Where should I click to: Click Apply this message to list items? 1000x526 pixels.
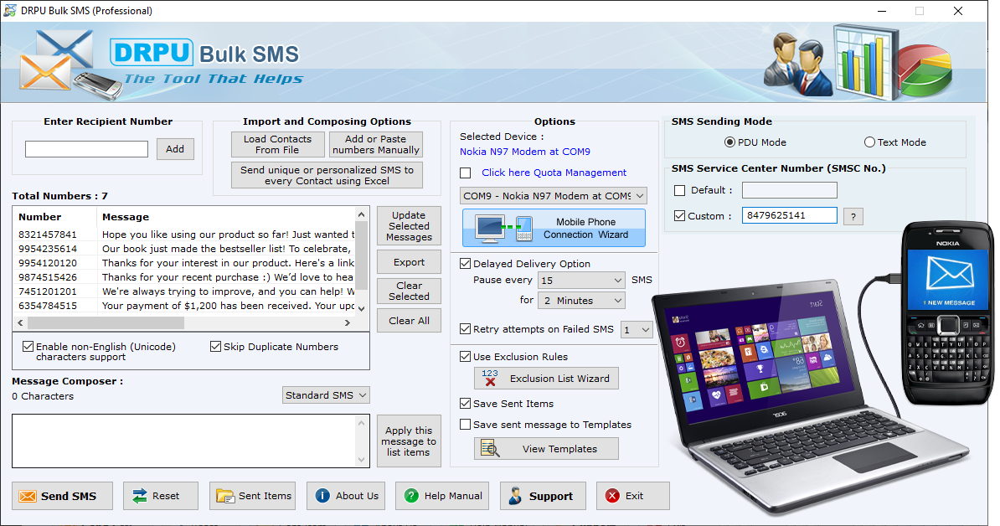409,441
